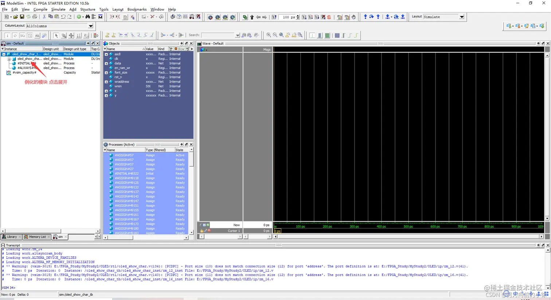Image resolution: width=551 pixels, height=300 pixels.
Task: Open the Tools menu
Action: click(x=104, y=9)
